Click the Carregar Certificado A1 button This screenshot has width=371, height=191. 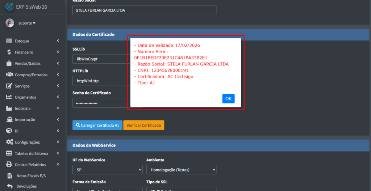(x=97, y=125)
